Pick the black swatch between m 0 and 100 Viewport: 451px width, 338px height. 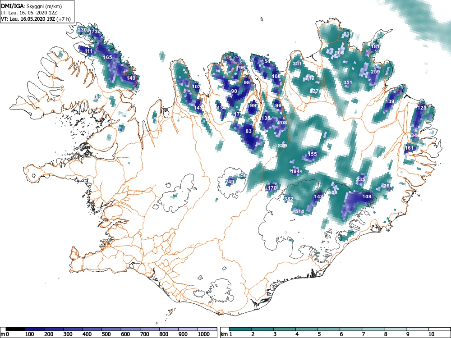[x=15, y=329]
